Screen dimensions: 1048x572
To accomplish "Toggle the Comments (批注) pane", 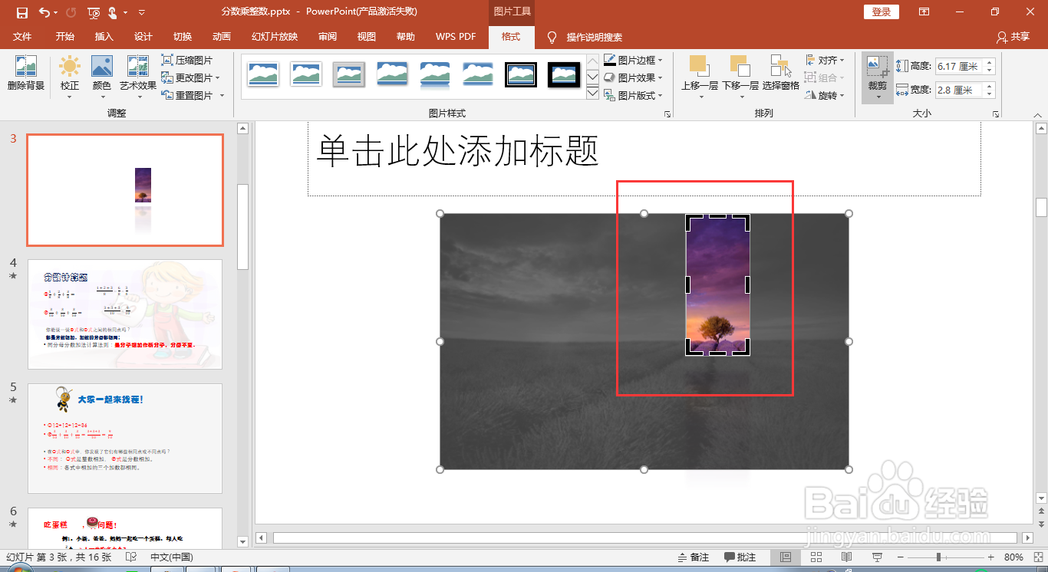I will (x=740, y=557).
